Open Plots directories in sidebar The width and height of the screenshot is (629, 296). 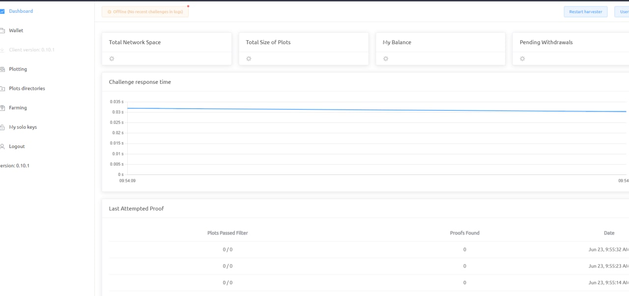[x=27, y=89]
